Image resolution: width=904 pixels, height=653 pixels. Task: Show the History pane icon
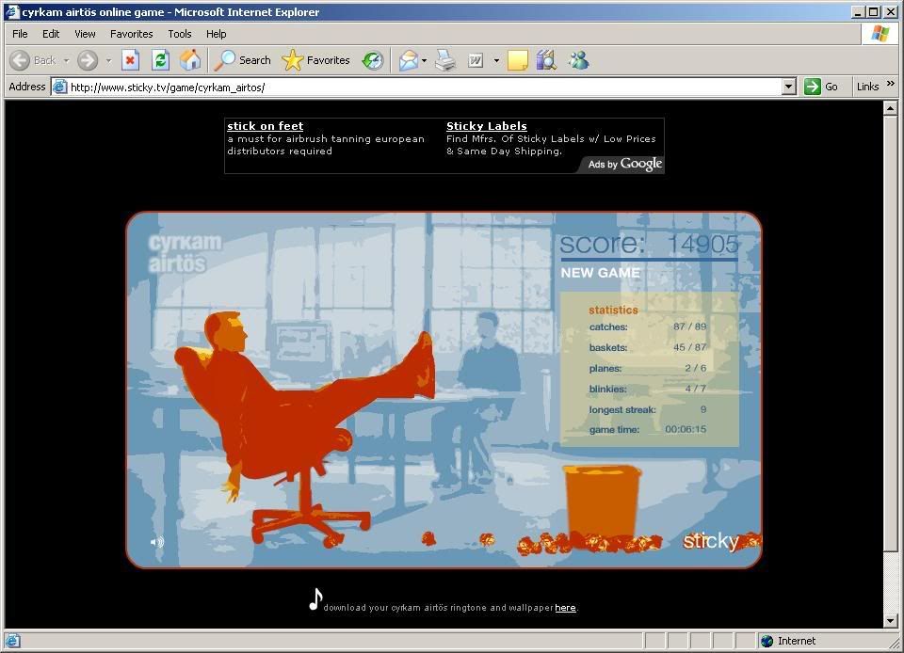click(x=373, y=60)
